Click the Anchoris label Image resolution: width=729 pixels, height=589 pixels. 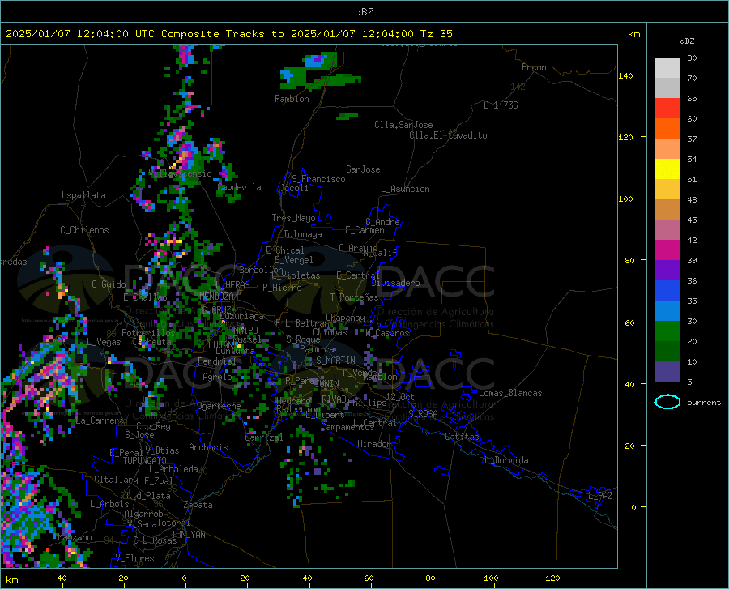pos(208,447)
